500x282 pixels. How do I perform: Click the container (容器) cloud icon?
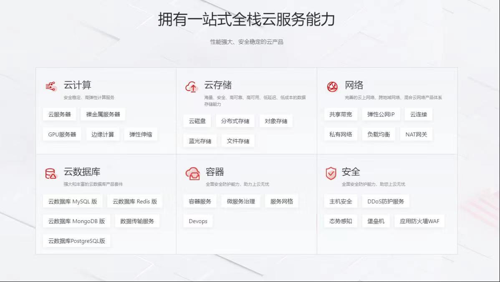[x=192, y=173]
